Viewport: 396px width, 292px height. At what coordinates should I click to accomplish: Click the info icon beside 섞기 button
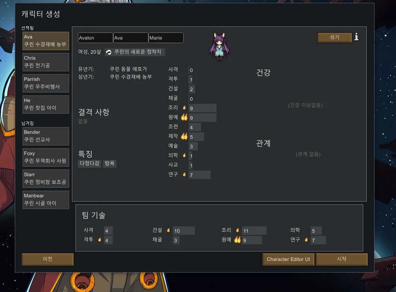[357, 37]
